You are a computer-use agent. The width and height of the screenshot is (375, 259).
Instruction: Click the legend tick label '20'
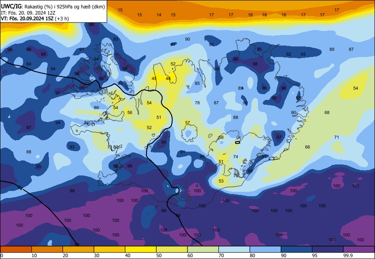click(x=65, y=255)
